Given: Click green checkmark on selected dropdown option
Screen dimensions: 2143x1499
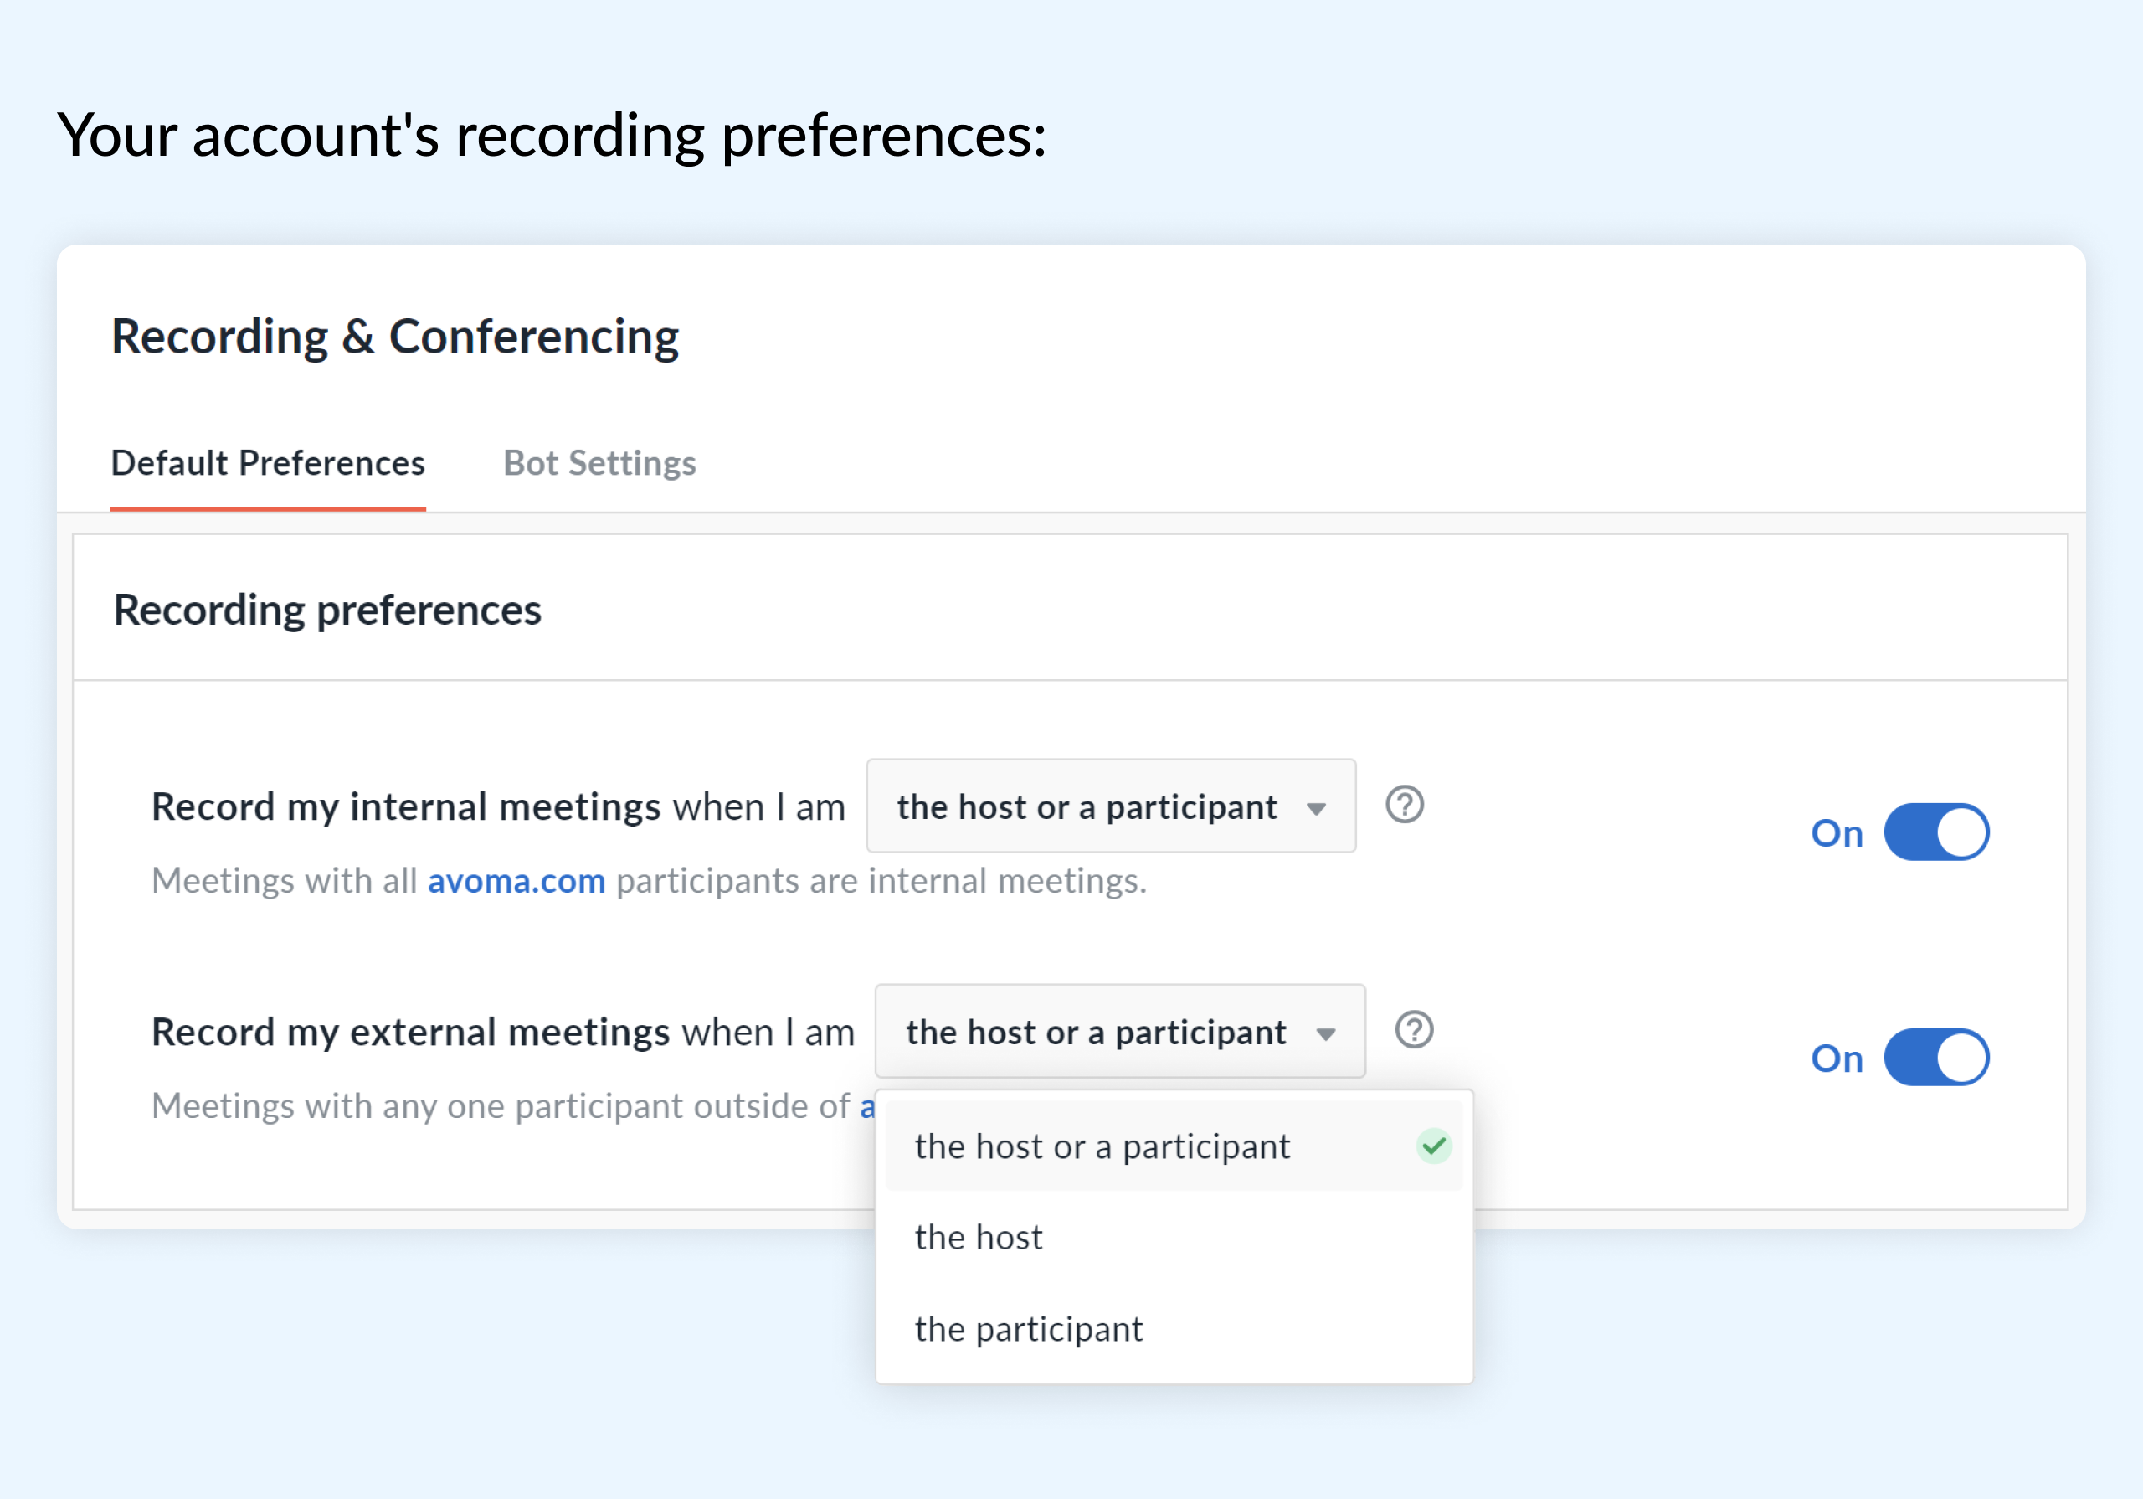Looking at the screenshot, I should [x=1434, y=1146].
